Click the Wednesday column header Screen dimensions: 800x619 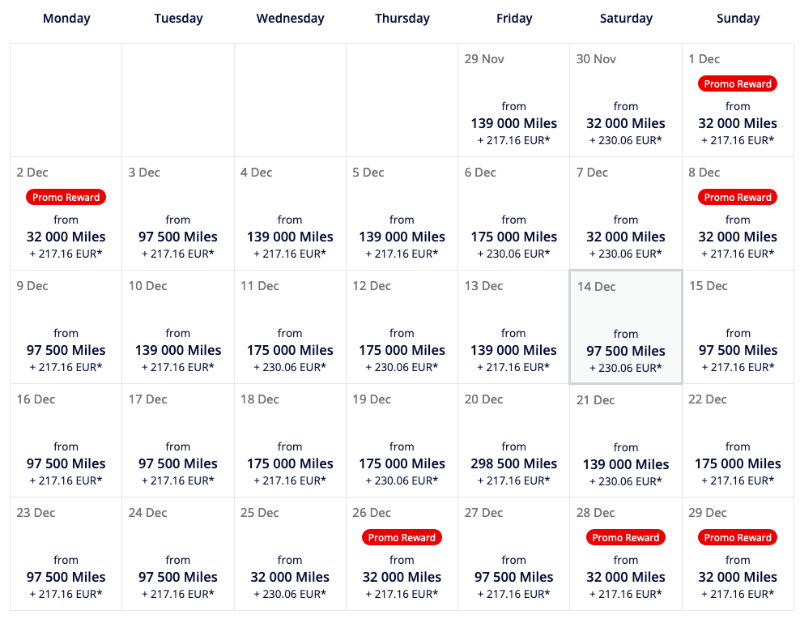pos(291,19)
